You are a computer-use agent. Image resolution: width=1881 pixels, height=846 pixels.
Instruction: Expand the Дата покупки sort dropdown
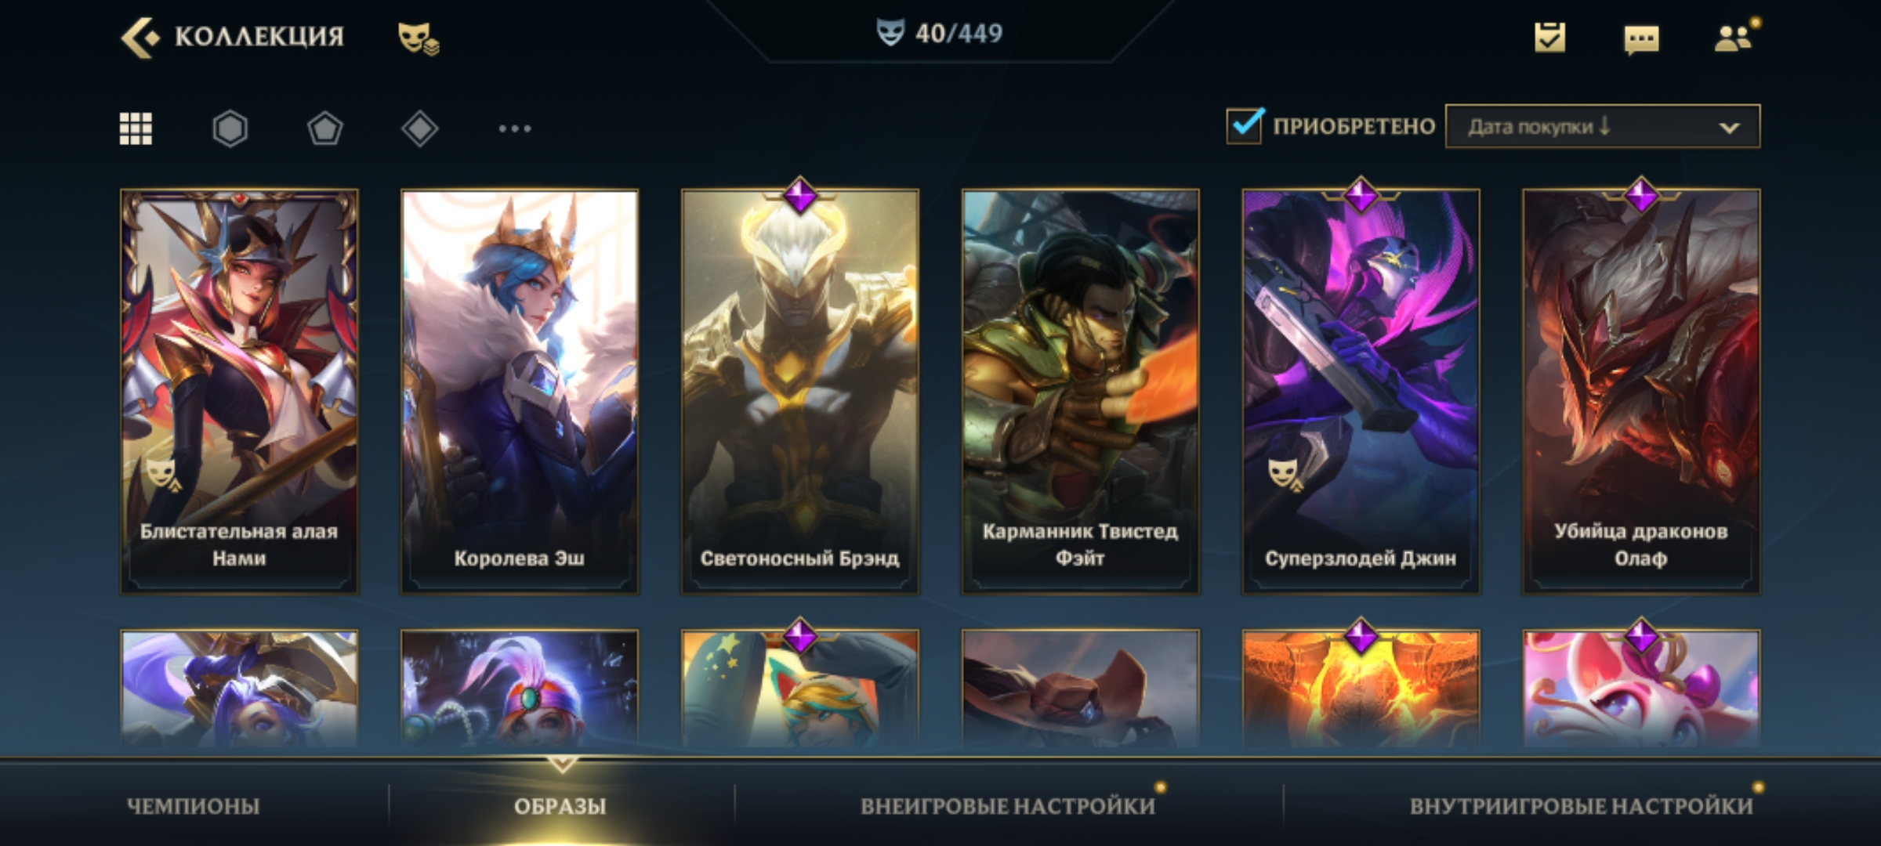point(1603,126)
